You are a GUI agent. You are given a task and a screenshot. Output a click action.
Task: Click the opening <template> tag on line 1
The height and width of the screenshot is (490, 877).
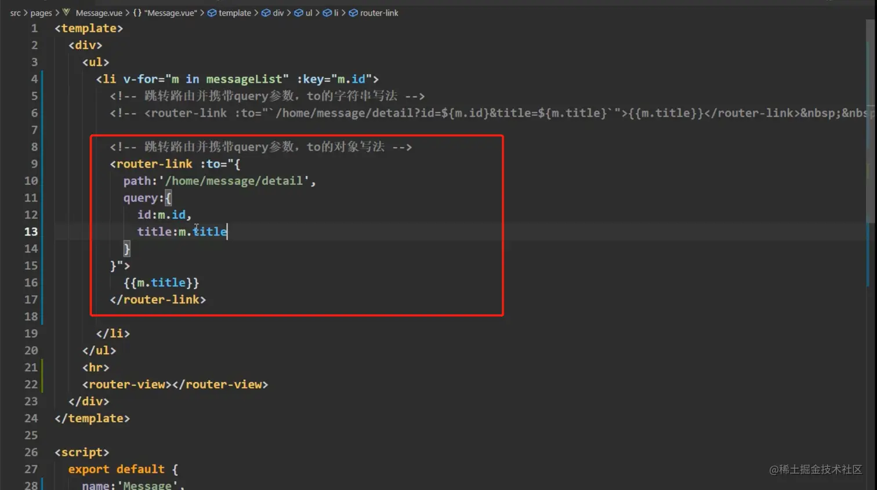[89, 28]
